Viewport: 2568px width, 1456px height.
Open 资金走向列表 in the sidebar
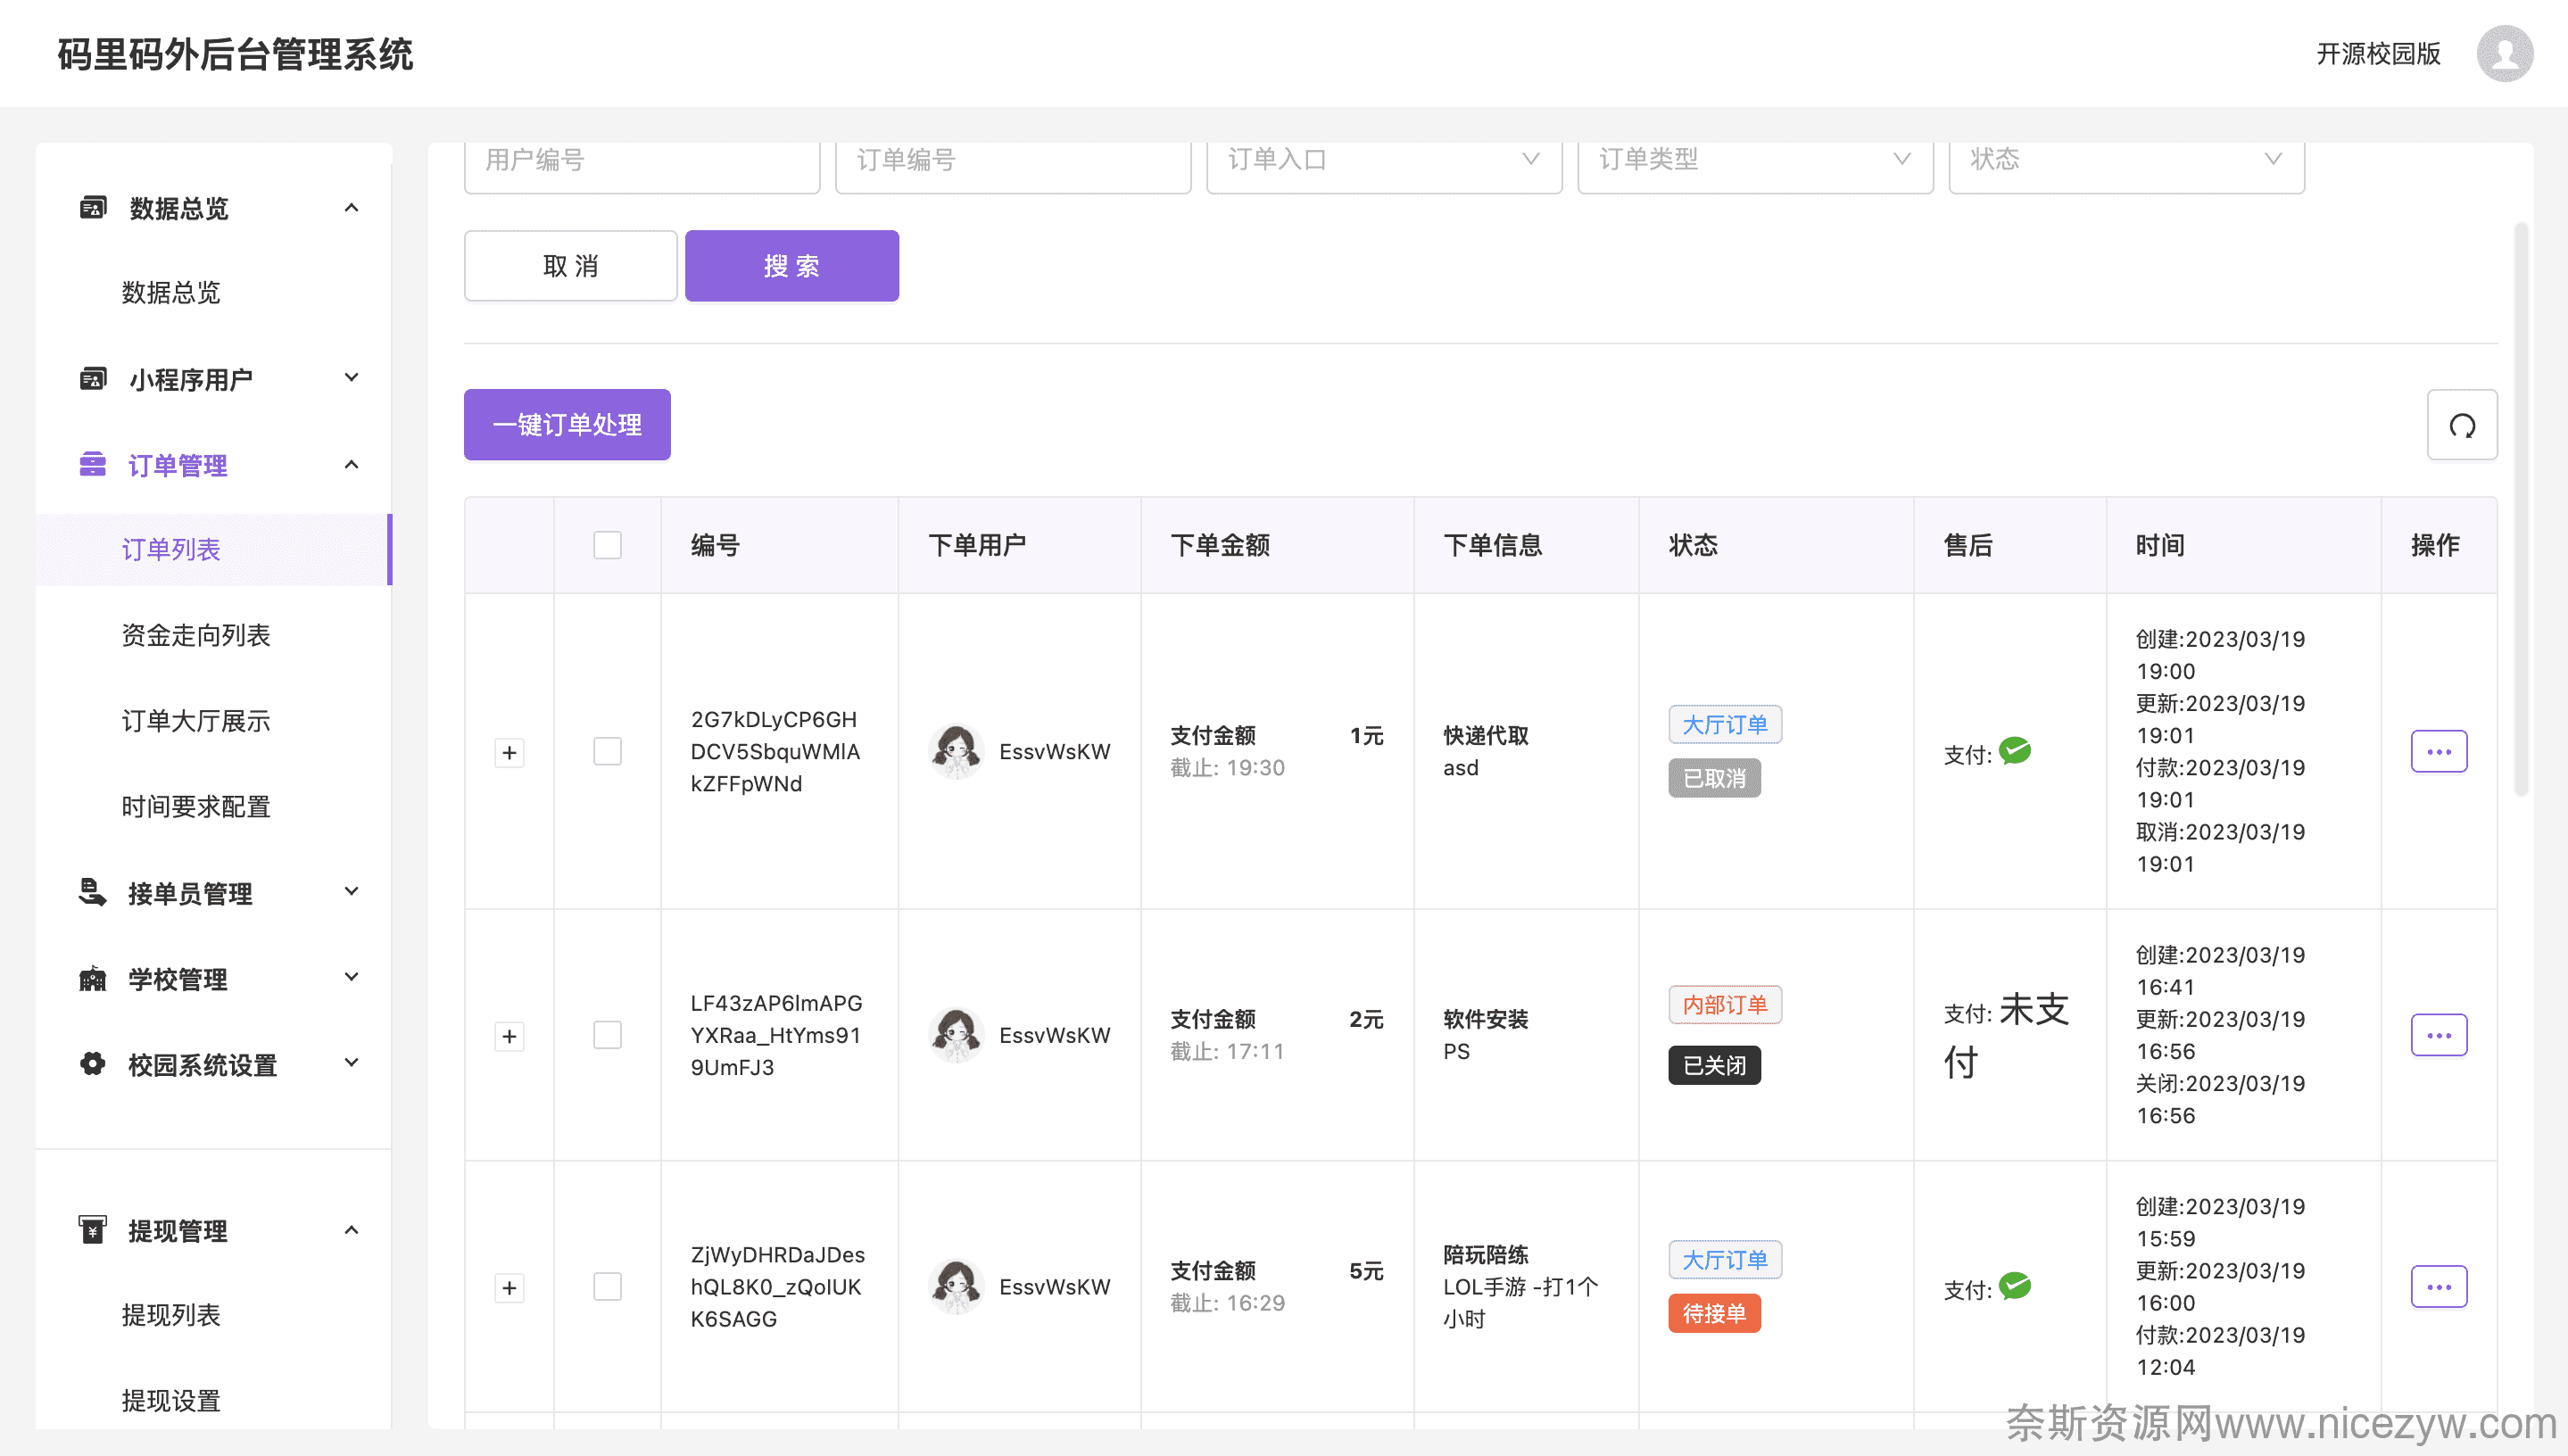[x=196, y=635]
